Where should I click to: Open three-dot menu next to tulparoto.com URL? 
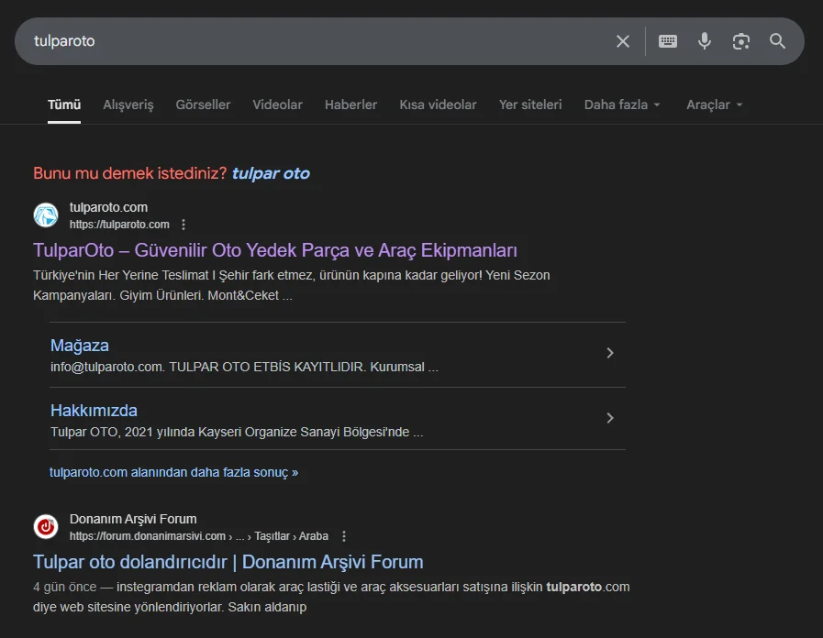click(184, 225)
